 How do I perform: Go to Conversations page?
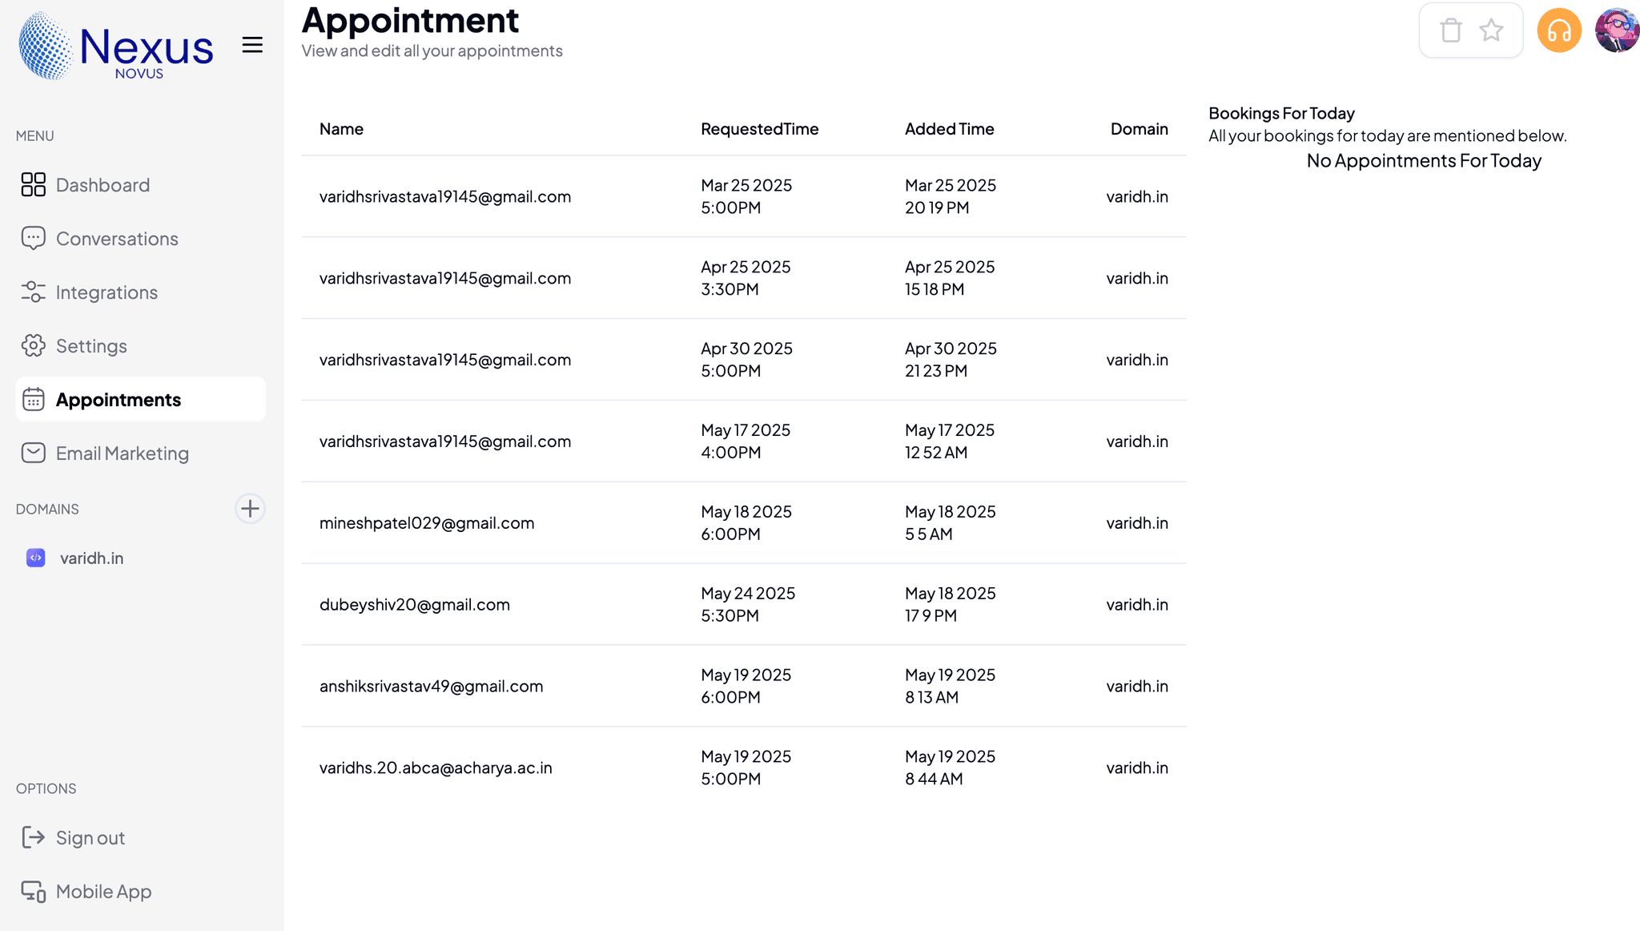point(117,239)
